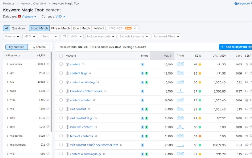This screenshot has height=158, width=252.
Task: Check the box for 'table of contents'
Action: point(61,136)
